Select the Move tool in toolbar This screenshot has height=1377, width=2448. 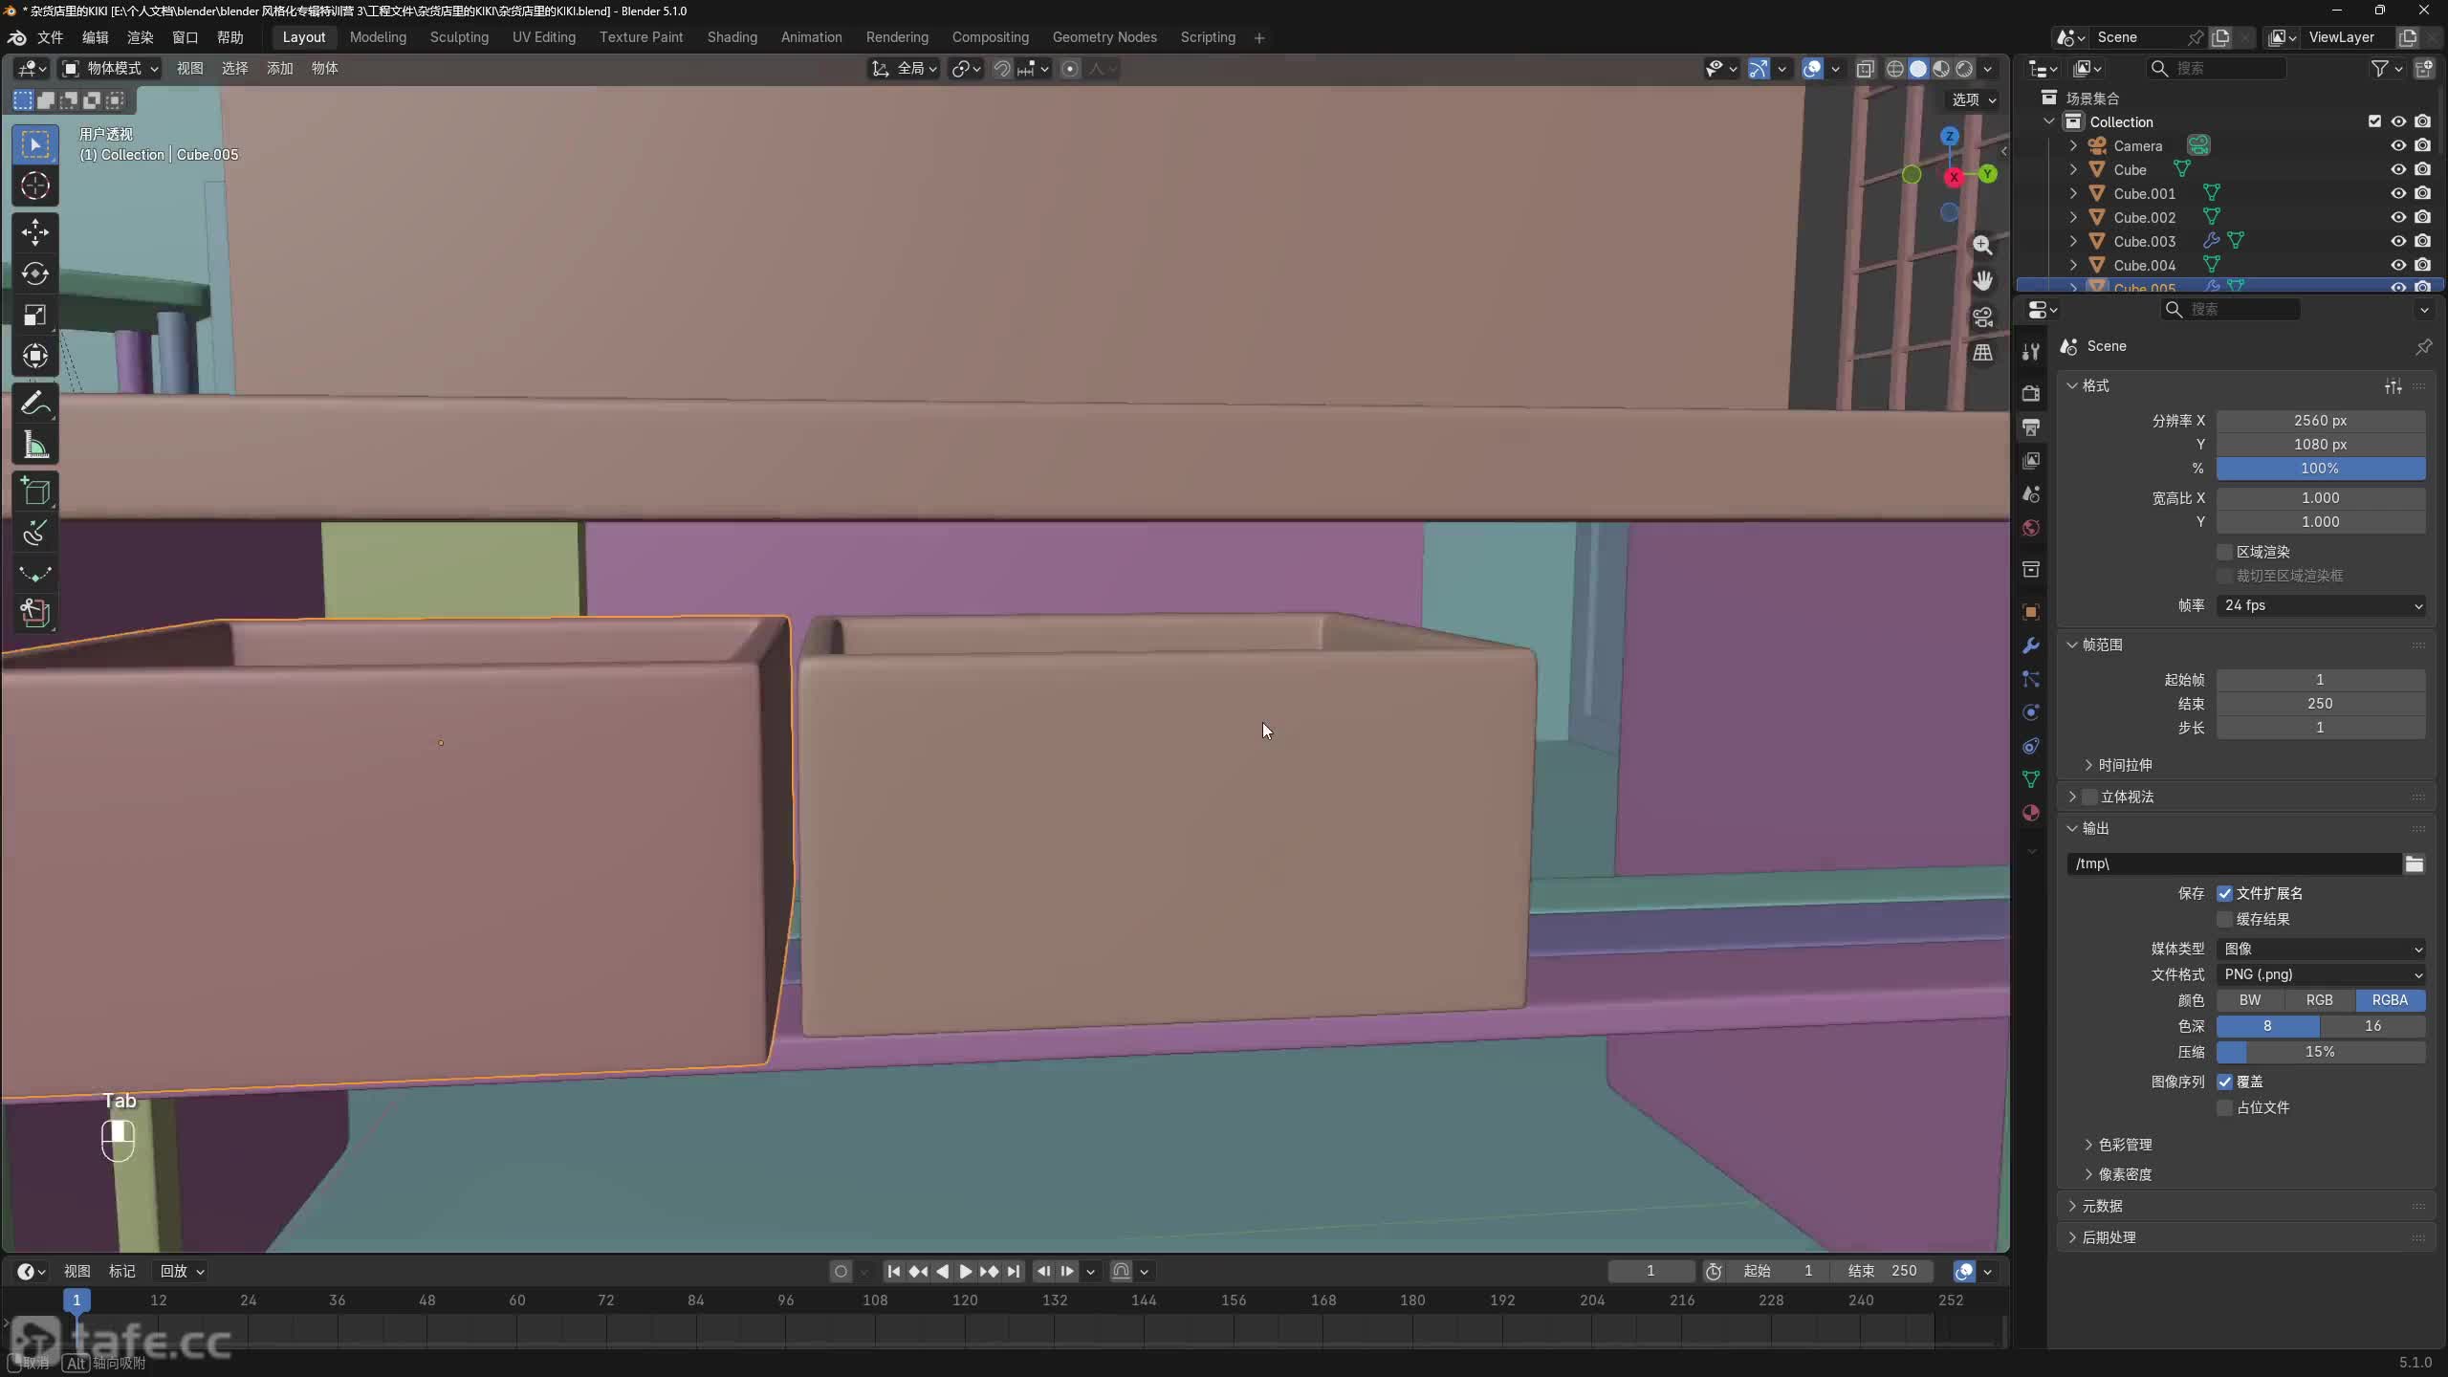[x=35, y=232]
